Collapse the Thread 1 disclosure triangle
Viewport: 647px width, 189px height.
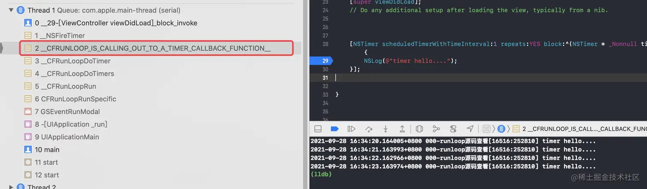(11, 10)
